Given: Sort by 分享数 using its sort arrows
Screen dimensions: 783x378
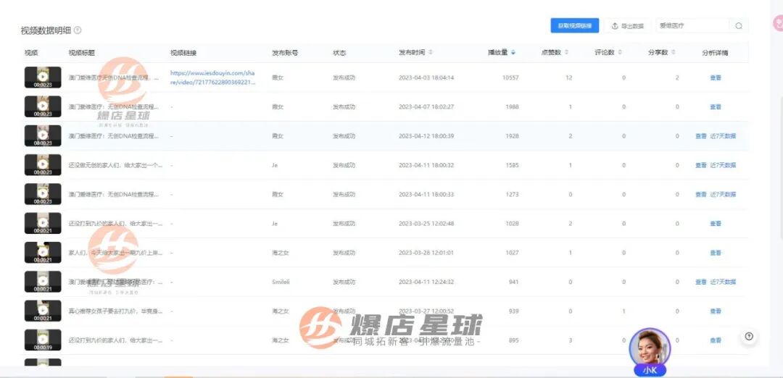Looking at the screenshot, I should 673,52.
